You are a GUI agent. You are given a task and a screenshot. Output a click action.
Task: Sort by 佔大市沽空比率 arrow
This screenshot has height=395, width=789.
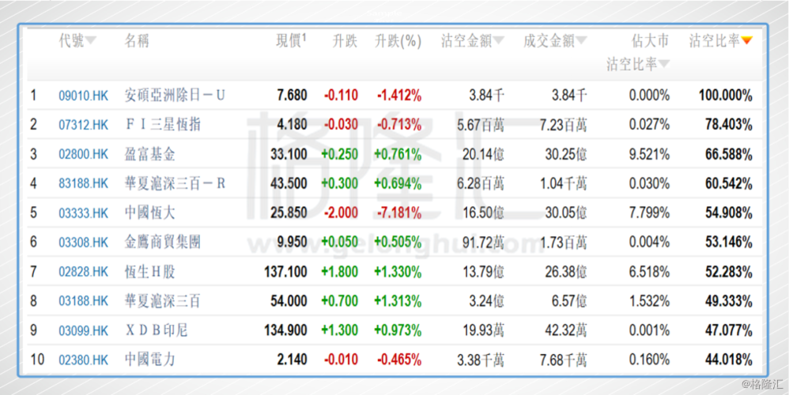pyautogui.click(x=664, y=64)
